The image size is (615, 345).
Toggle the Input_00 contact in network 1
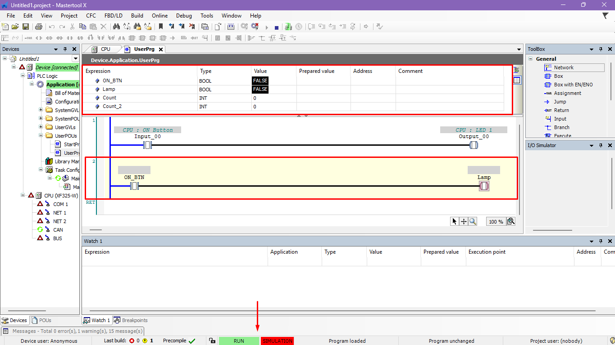pos(148,145)
